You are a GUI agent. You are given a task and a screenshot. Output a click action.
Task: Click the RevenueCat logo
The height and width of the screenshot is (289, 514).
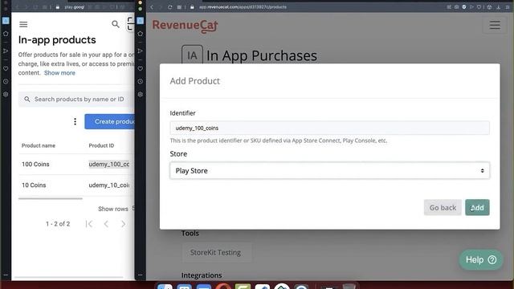tap(186, 26)
